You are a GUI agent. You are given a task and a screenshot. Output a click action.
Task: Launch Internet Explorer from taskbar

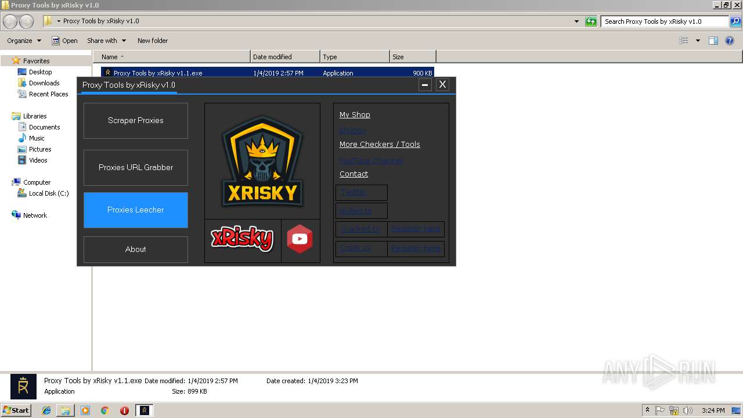[x=46, y=410]
